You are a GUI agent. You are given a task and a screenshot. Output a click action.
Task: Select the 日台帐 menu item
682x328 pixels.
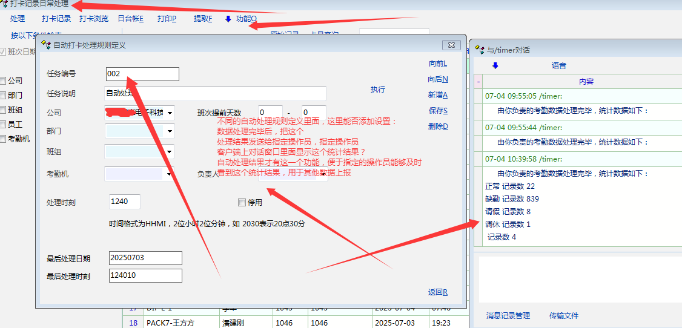coord(130,19)
